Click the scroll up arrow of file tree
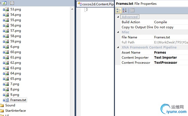 coord(72,9)
